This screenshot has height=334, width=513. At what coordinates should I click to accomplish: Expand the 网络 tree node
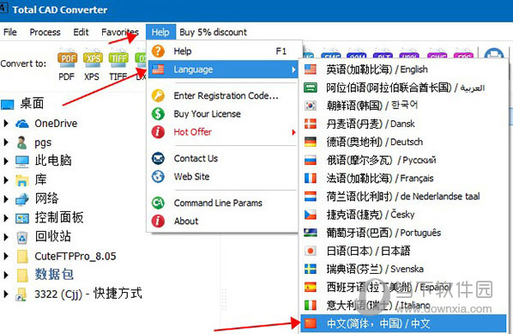5,198
